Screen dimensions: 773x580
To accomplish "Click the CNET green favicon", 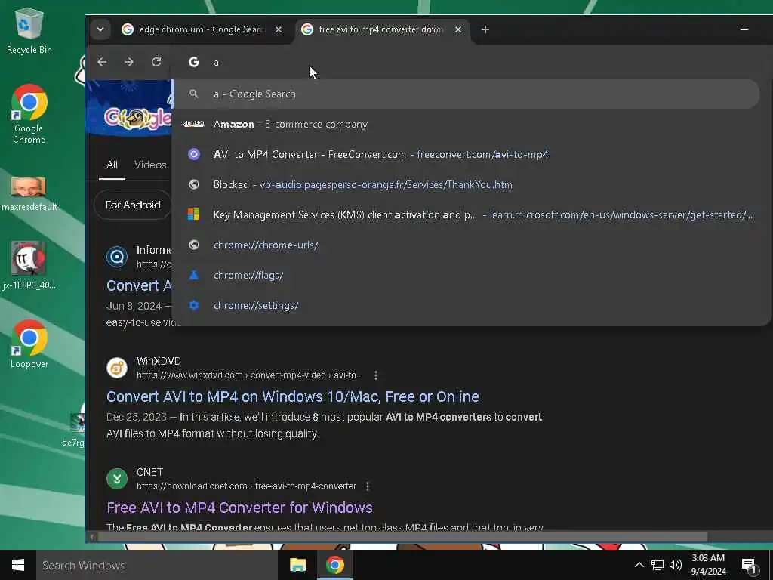I will [x=117, y=479].
